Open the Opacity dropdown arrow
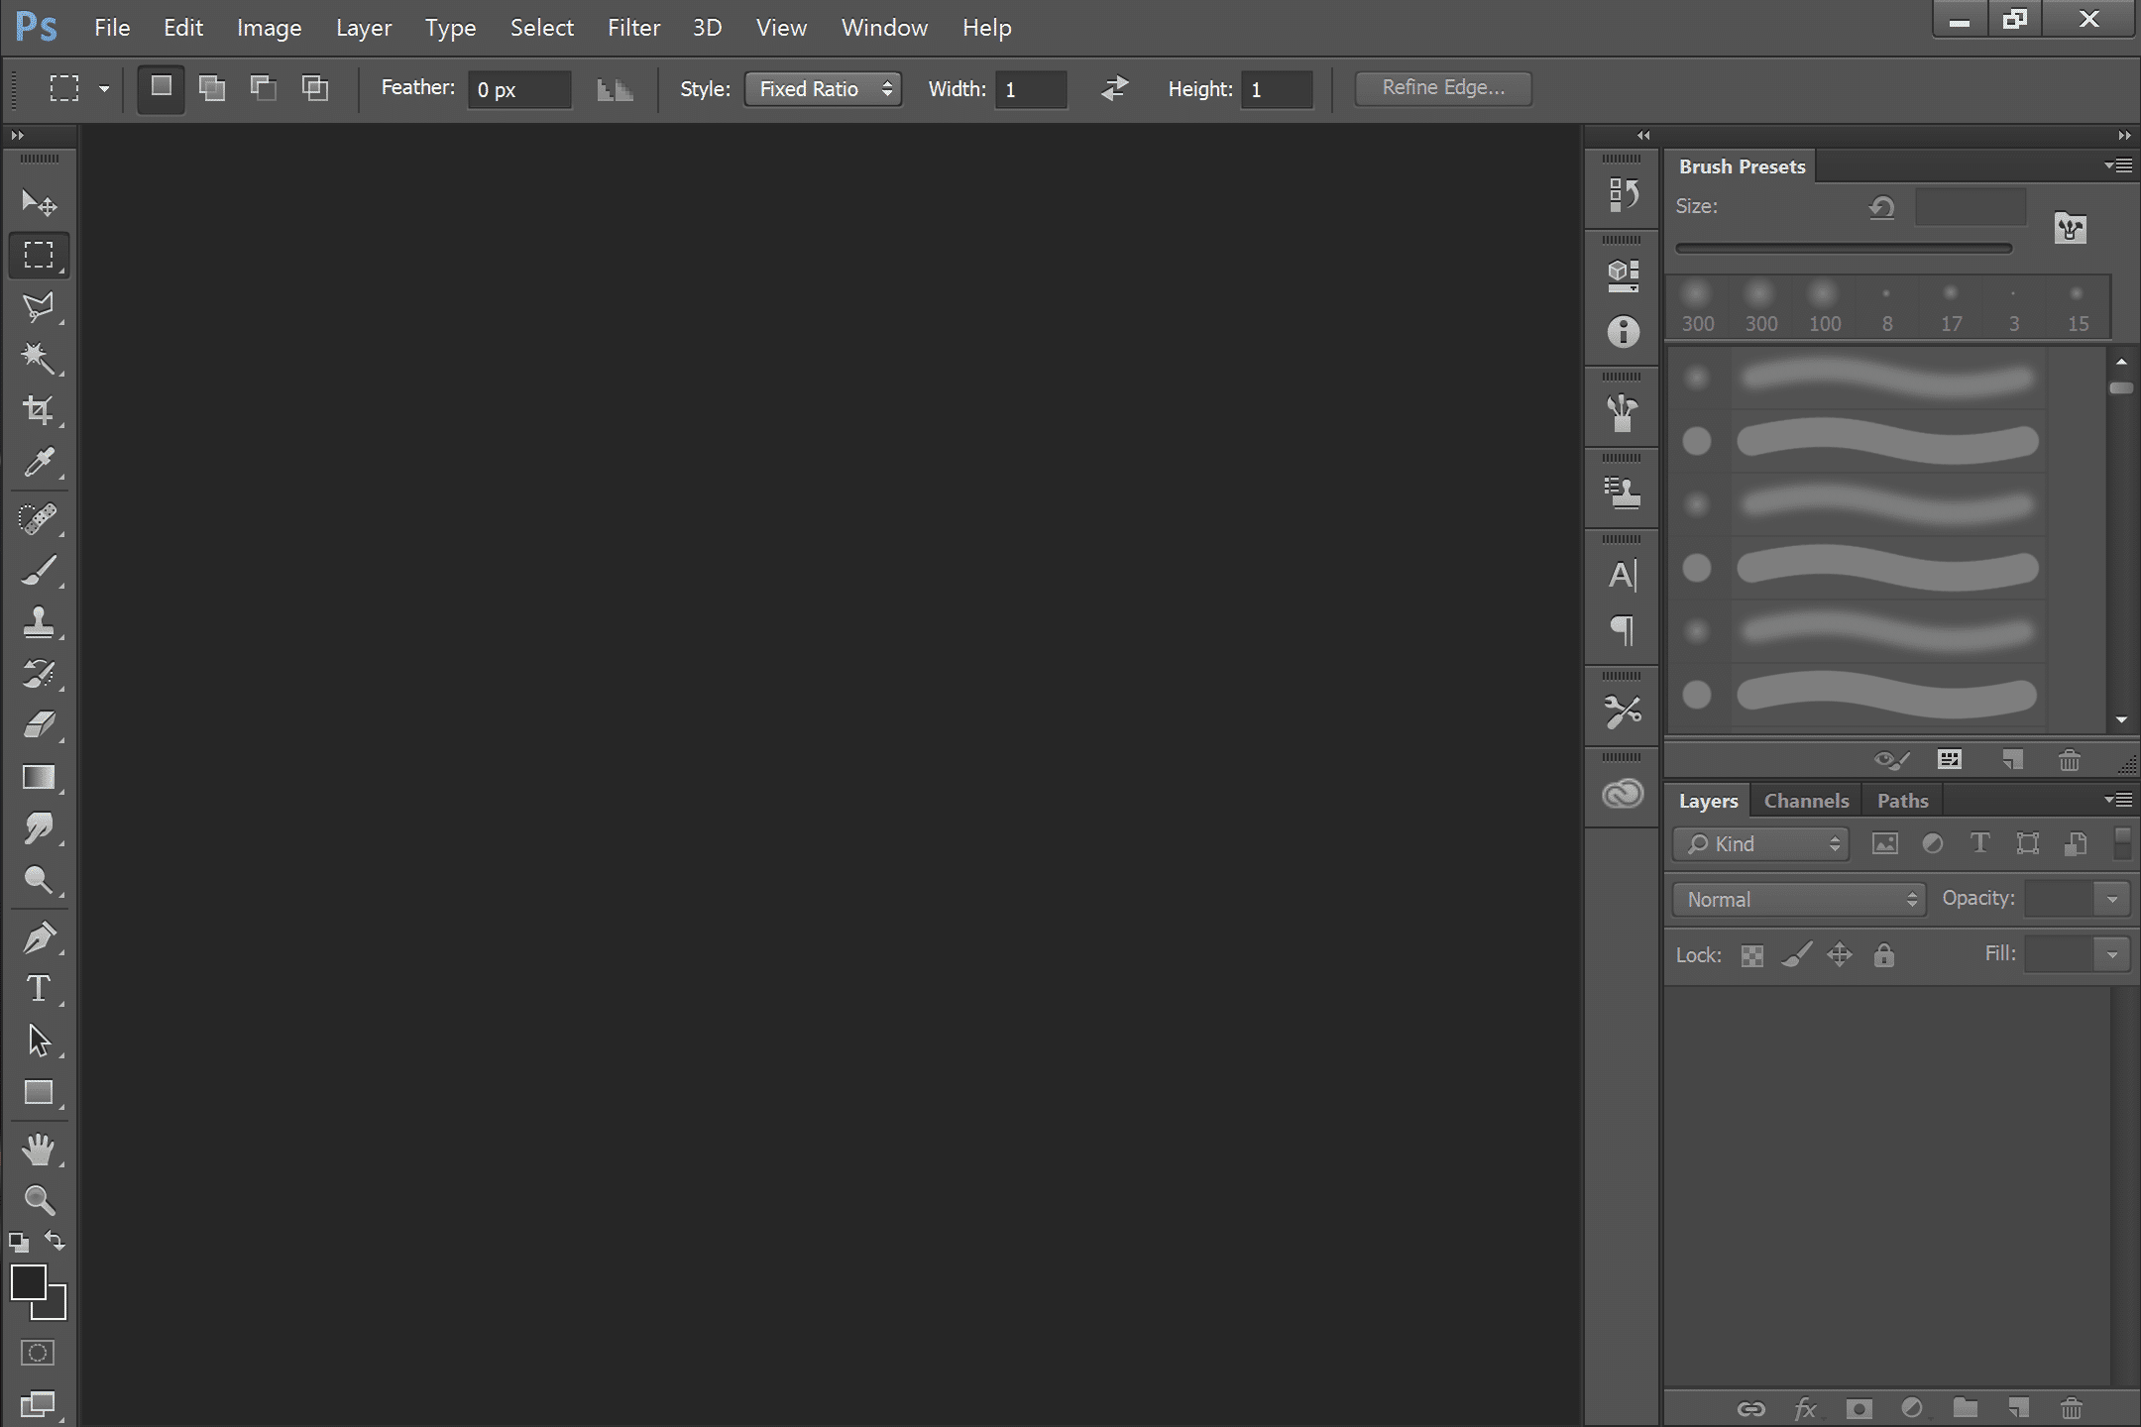 pos(2111,899)
